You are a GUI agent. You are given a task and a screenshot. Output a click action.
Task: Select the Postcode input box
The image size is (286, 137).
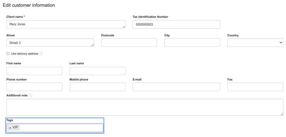[x=129, y=43]
